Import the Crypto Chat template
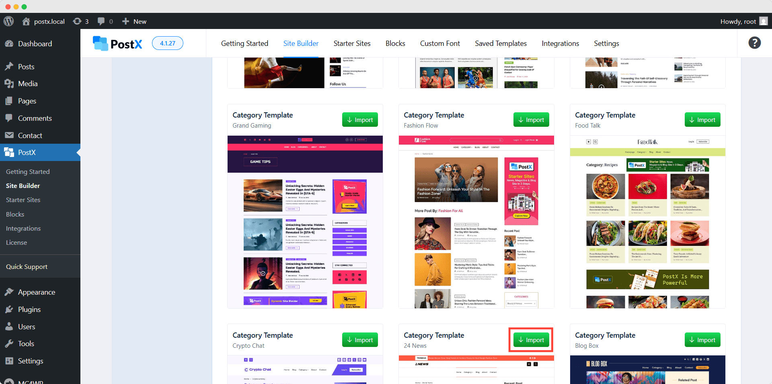The image size is (772, 384). click(x=360, y=340)
